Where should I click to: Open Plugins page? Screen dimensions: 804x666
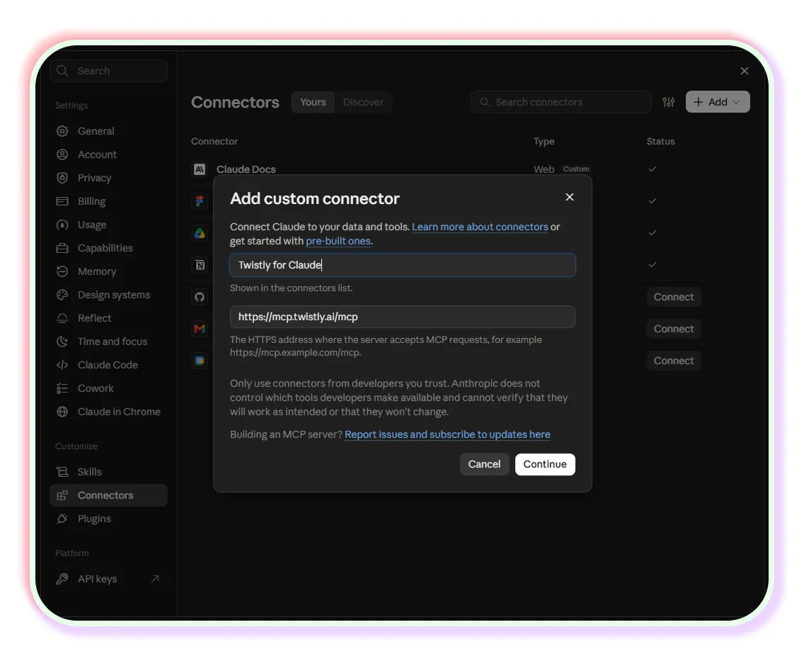point(108,519)
